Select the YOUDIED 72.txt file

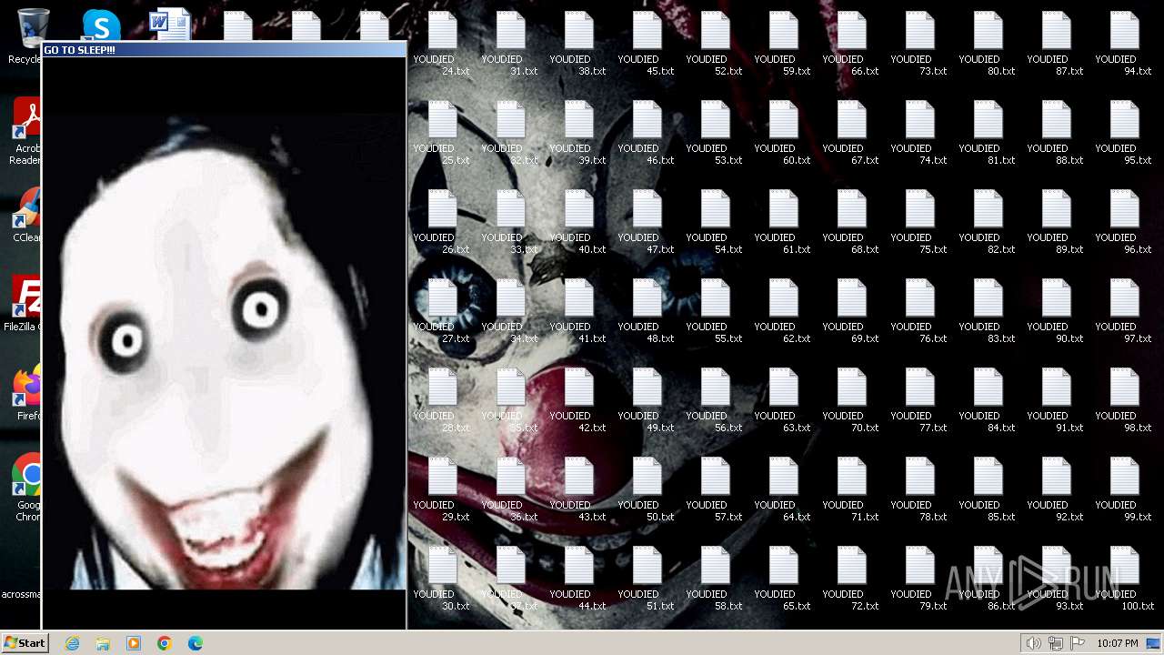point(851,579)
